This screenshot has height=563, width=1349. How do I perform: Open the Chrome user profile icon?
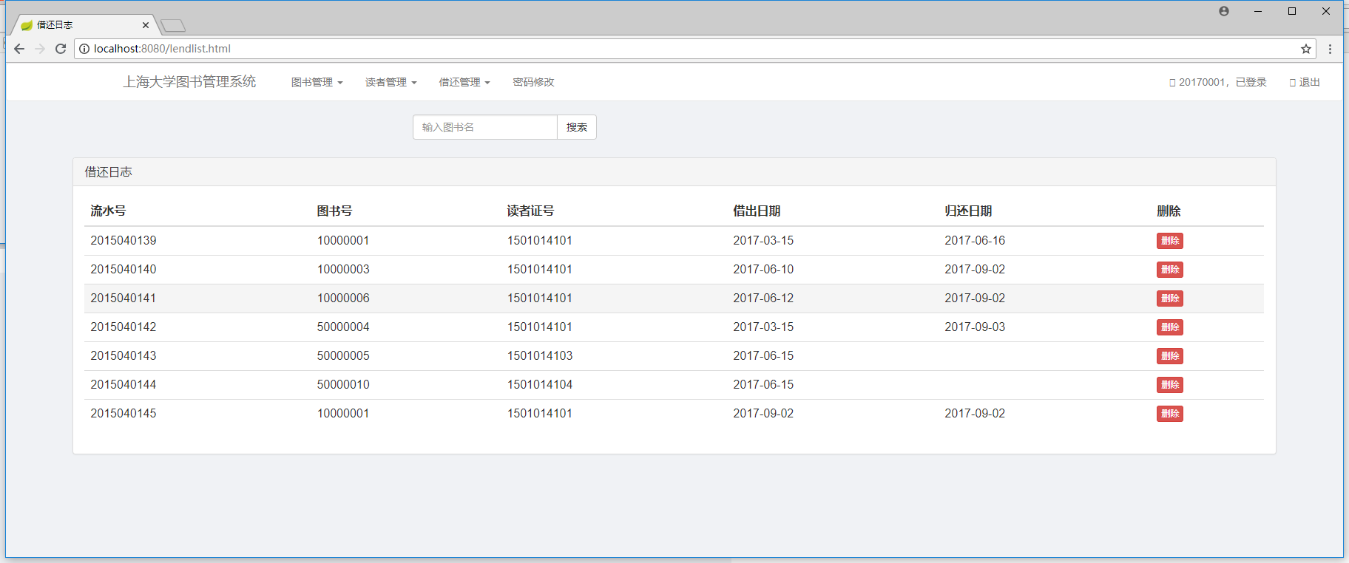[x=1224, y=11]
